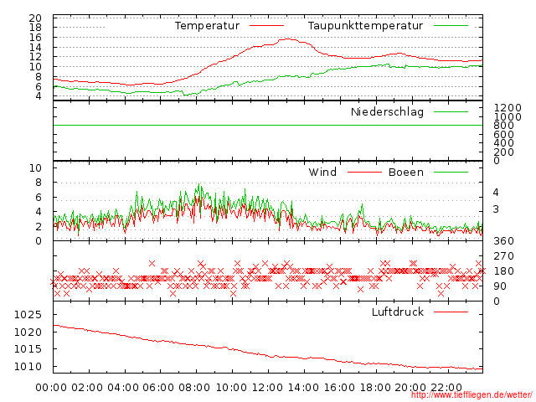Click the 16 temperature axis label
Image resolution: width=536 pixels, height=402 pixels.
tap(35, 37)
